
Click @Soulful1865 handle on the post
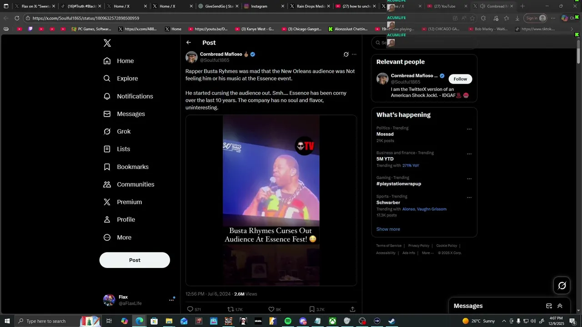[215, 60]
